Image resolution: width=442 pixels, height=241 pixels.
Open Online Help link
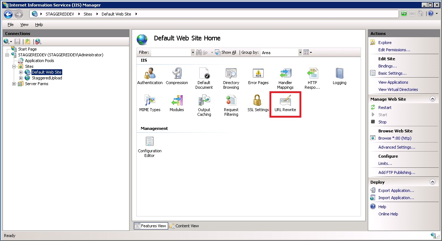[x=388, y=214]
